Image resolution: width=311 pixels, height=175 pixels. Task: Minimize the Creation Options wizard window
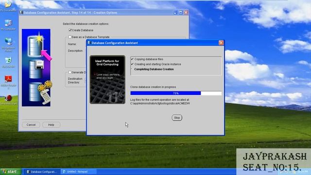175,13
